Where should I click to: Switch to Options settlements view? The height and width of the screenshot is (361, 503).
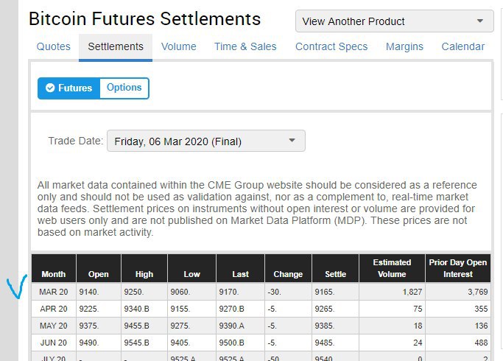coord(124,88)
